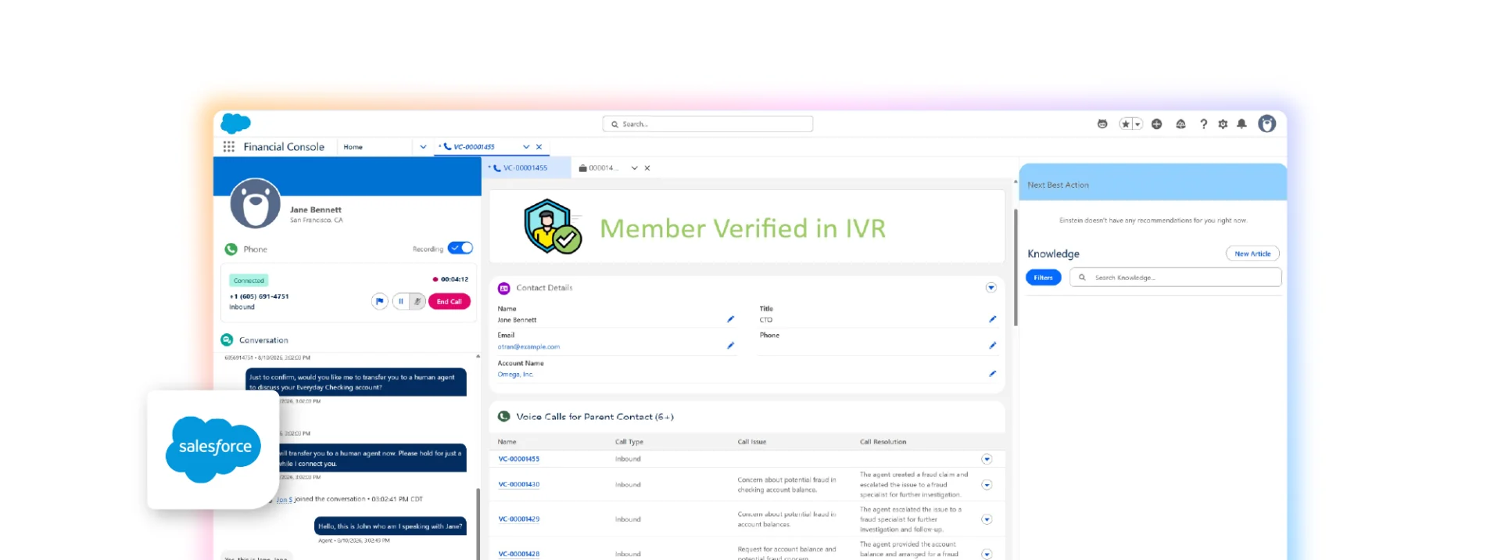Screen dimensions: 1501x560
Task: Open the notifications bell icon
Action: [x=1241, y=124]
